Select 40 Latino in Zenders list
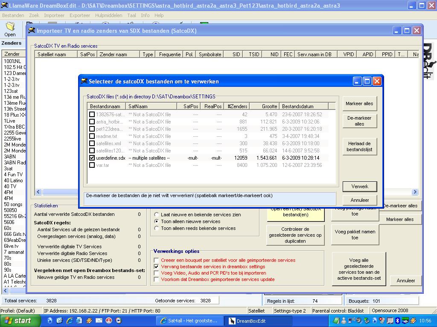This screenshot has width=437, height=327. pyautogui.click(x=14, y=181)
